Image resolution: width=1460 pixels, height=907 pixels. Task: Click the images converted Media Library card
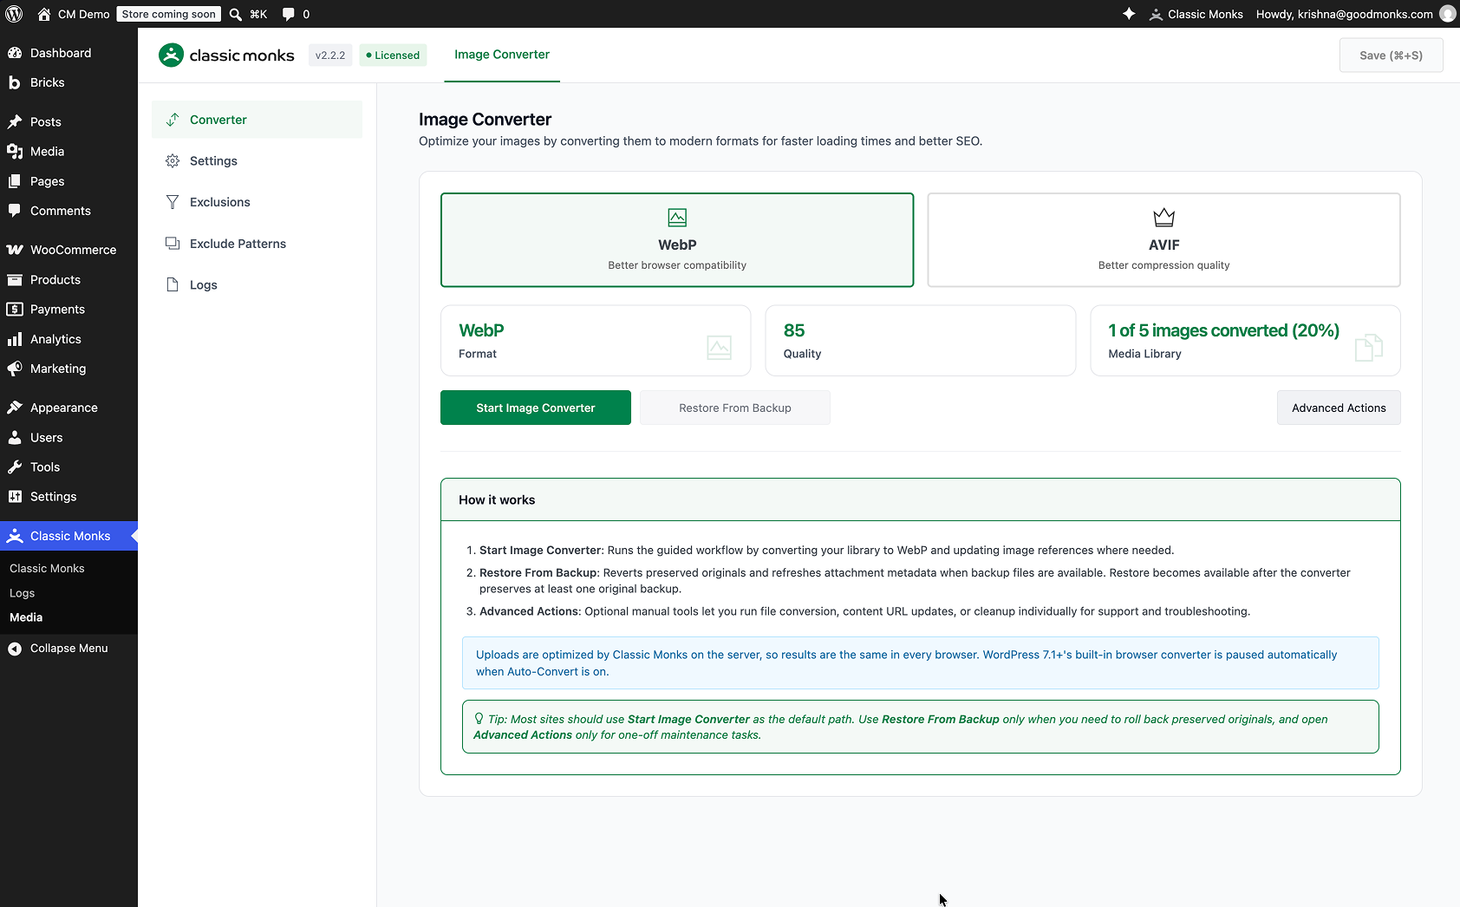click(1245, 341)
